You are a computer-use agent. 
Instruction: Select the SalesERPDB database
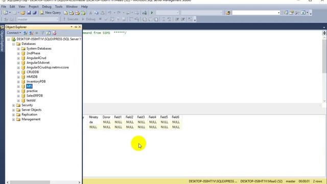click(35, 96)
